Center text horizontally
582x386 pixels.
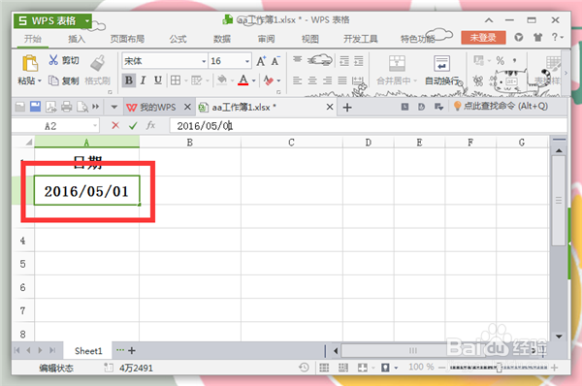tap(312, 80)
